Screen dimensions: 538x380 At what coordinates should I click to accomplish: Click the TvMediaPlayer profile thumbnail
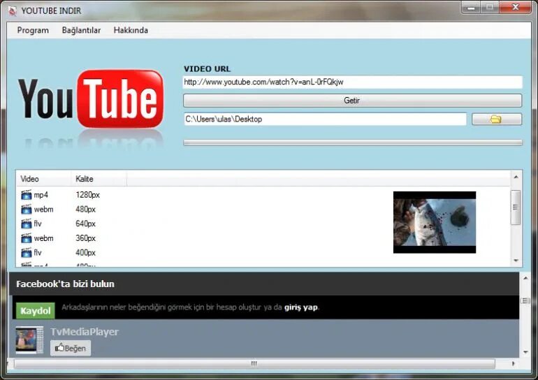[29, 340]
